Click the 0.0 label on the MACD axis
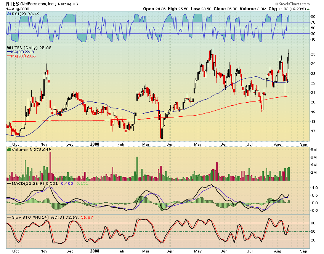Image resolution: width=324 pixels, height=254 pixels. [x=315, y=203]
